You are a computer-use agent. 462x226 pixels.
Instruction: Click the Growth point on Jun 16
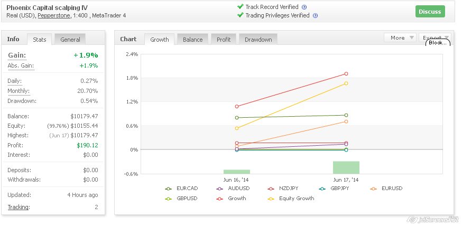pyautogui.click(x=237, y=106)
